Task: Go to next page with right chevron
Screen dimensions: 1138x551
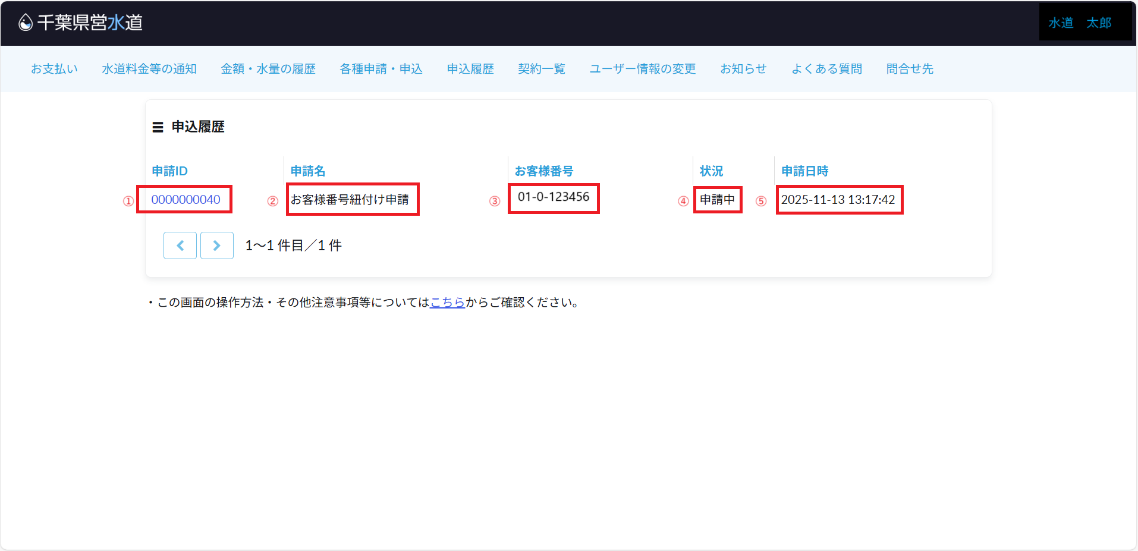Action: tap(216, 245)
